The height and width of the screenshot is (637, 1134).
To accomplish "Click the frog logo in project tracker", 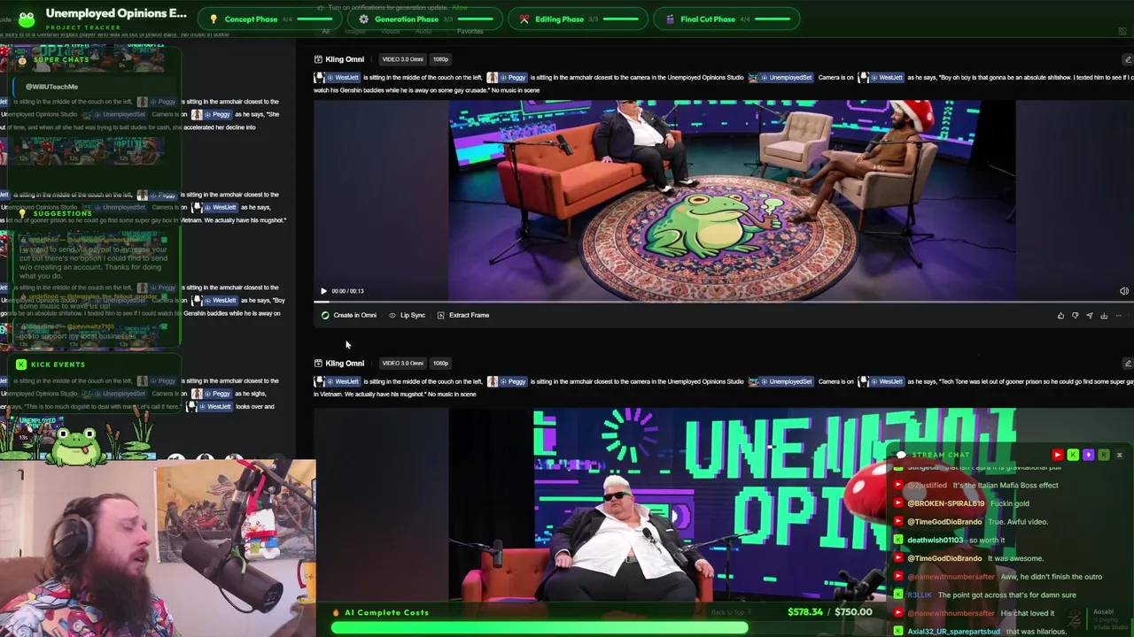I will (x=26, y=19).
